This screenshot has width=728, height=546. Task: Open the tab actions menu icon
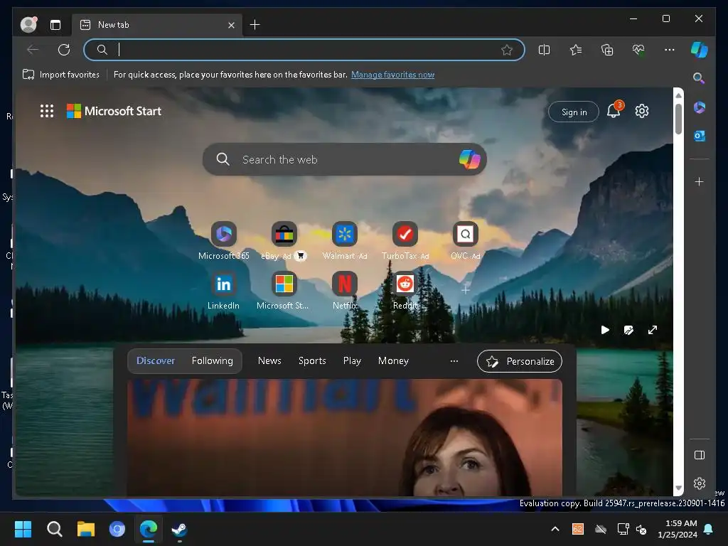coord(55,25)
